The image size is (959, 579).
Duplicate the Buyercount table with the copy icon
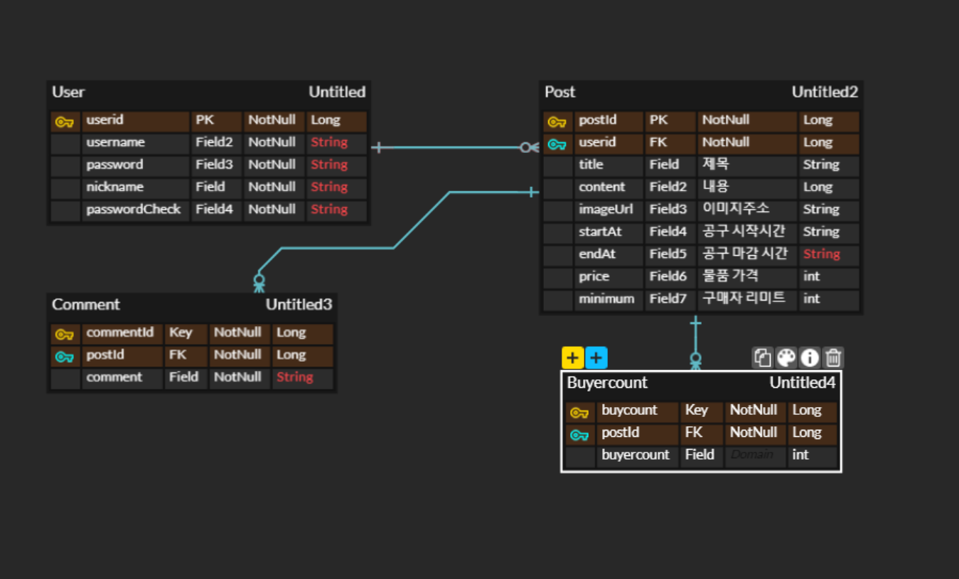(763, 357)
